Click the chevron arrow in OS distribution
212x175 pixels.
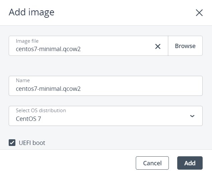(192, 116)
